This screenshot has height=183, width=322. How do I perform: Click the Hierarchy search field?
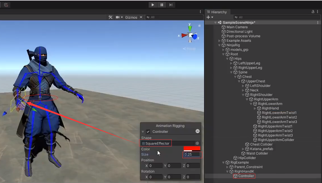tap(277, 17)
